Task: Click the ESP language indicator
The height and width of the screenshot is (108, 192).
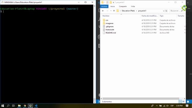Action: coord(172,106)
